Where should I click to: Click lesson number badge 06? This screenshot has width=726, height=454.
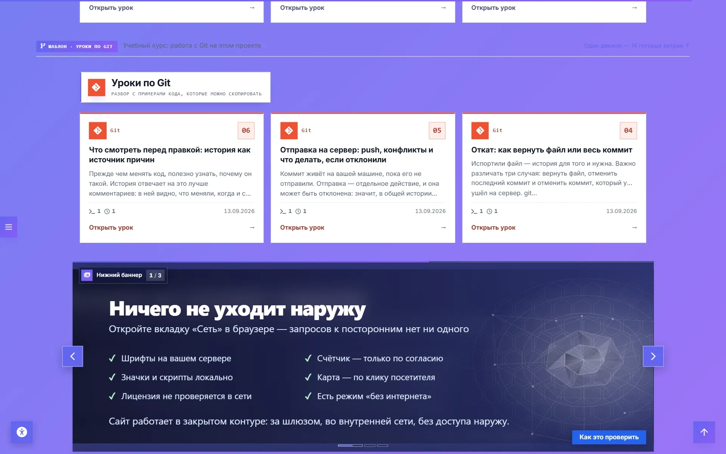pos(246,131)
